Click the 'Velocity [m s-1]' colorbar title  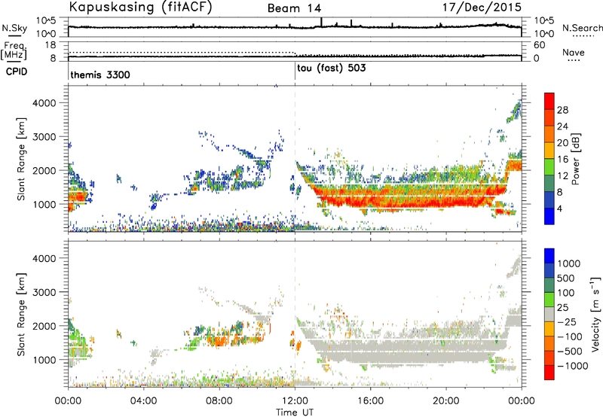(x=595, y=314)
